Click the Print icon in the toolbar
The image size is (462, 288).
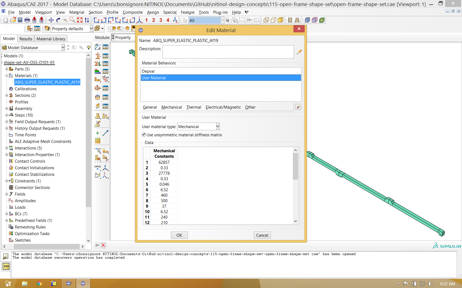tap(27, 20)
